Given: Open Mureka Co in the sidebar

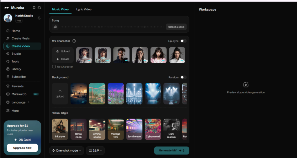Looking at the screenshot, I should [22, 94].
